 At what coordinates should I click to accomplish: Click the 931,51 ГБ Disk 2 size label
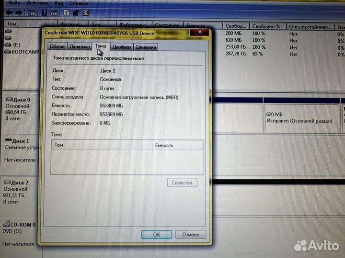click(13, 195)
